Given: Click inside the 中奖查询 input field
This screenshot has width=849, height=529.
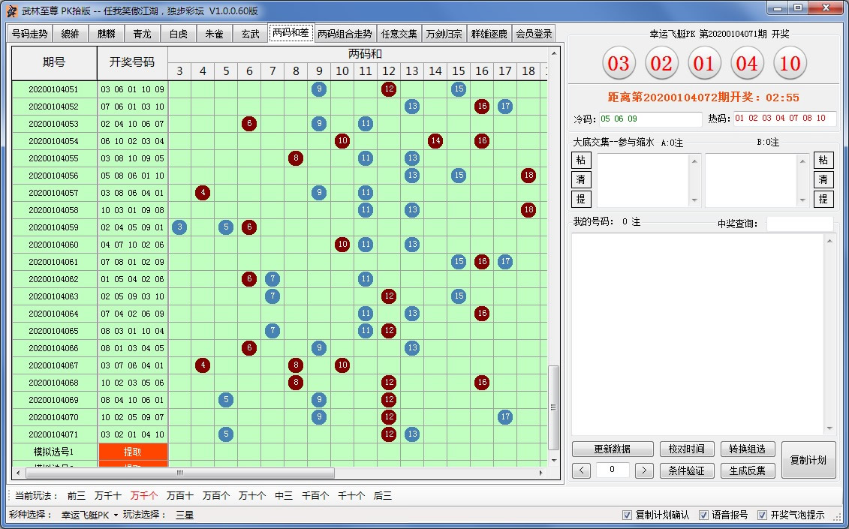Looking at the screenshot, I should [x=800, y=223].
